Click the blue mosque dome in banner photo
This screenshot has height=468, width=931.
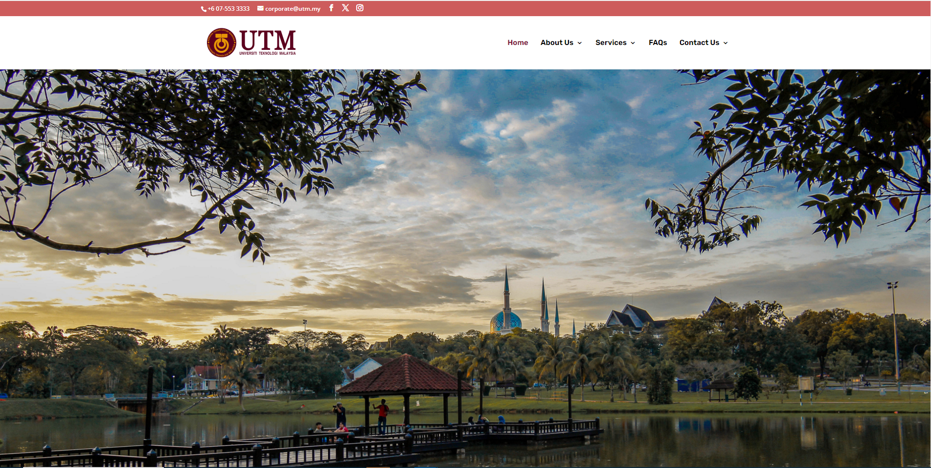[x=506, y=321]
